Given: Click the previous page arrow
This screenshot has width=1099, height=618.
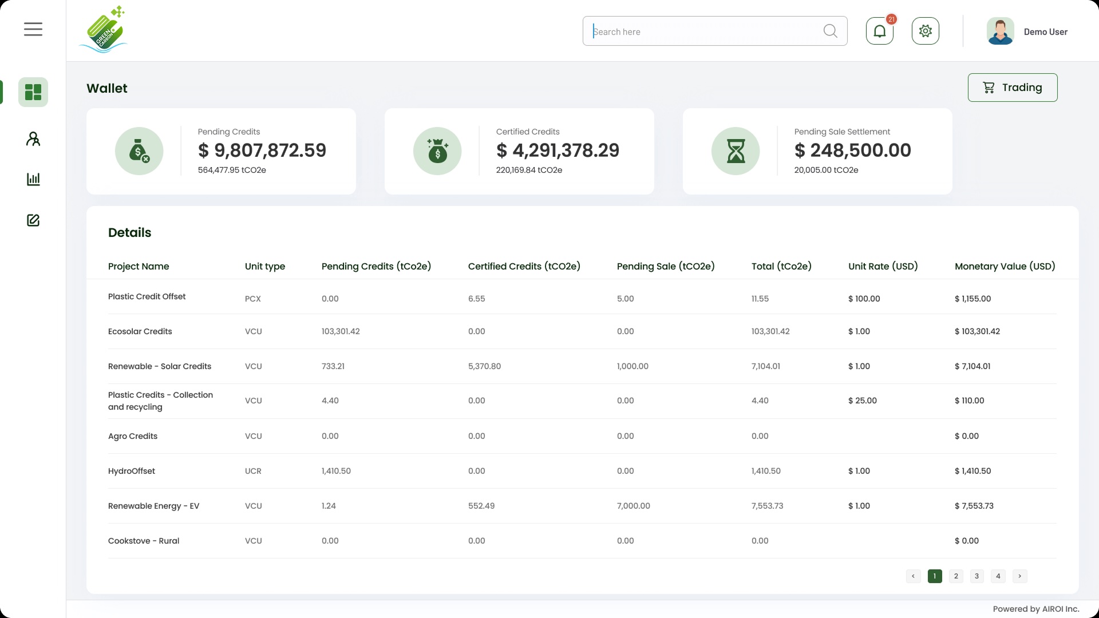Looking at the screenshot, I should tap(913, 576).
